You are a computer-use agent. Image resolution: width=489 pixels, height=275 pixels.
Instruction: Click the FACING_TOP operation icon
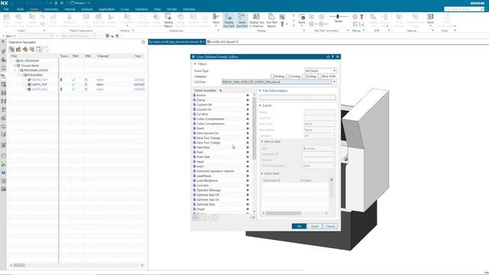coord(29,79)
